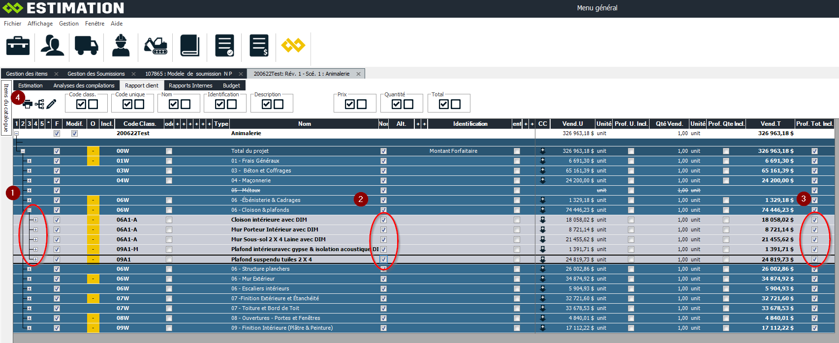Click the pencil edit icon
Image resolution: width=839 pixels, height=343 pixels.
(52, 104)
